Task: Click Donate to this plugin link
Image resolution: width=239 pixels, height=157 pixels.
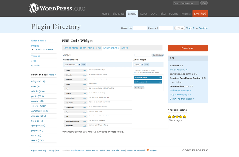Action: tap(182, 99)
